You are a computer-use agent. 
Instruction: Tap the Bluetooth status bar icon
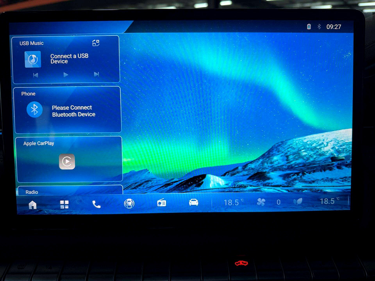pyautogui.click(x=319, y=27)
